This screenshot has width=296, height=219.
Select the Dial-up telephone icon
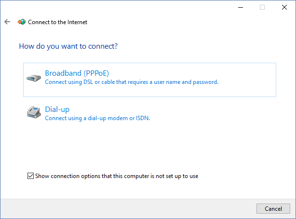coord(34,112)
